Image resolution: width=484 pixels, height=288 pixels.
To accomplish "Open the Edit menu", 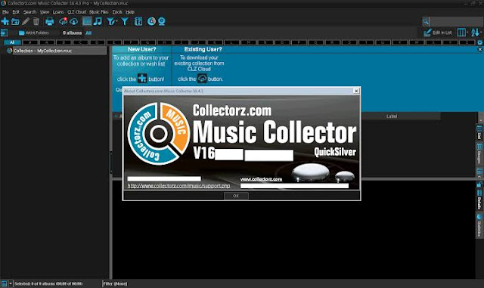I will click(16, 12).
